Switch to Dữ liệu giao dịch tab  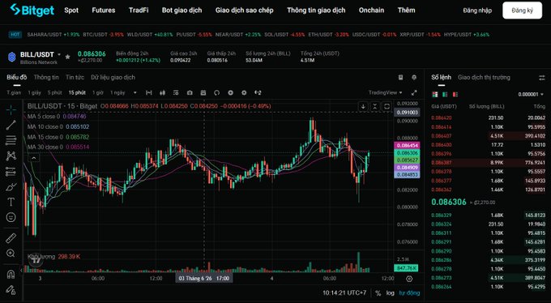coord(113,77)
